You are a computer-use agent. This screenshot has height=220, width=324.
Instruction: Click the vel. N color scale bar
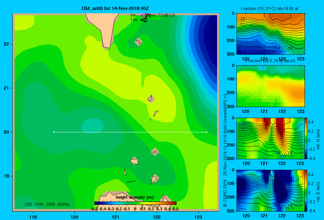coord(306,138)
